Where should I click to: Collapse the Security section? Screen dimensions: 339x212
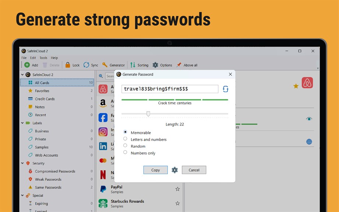(x=22, y=163)
